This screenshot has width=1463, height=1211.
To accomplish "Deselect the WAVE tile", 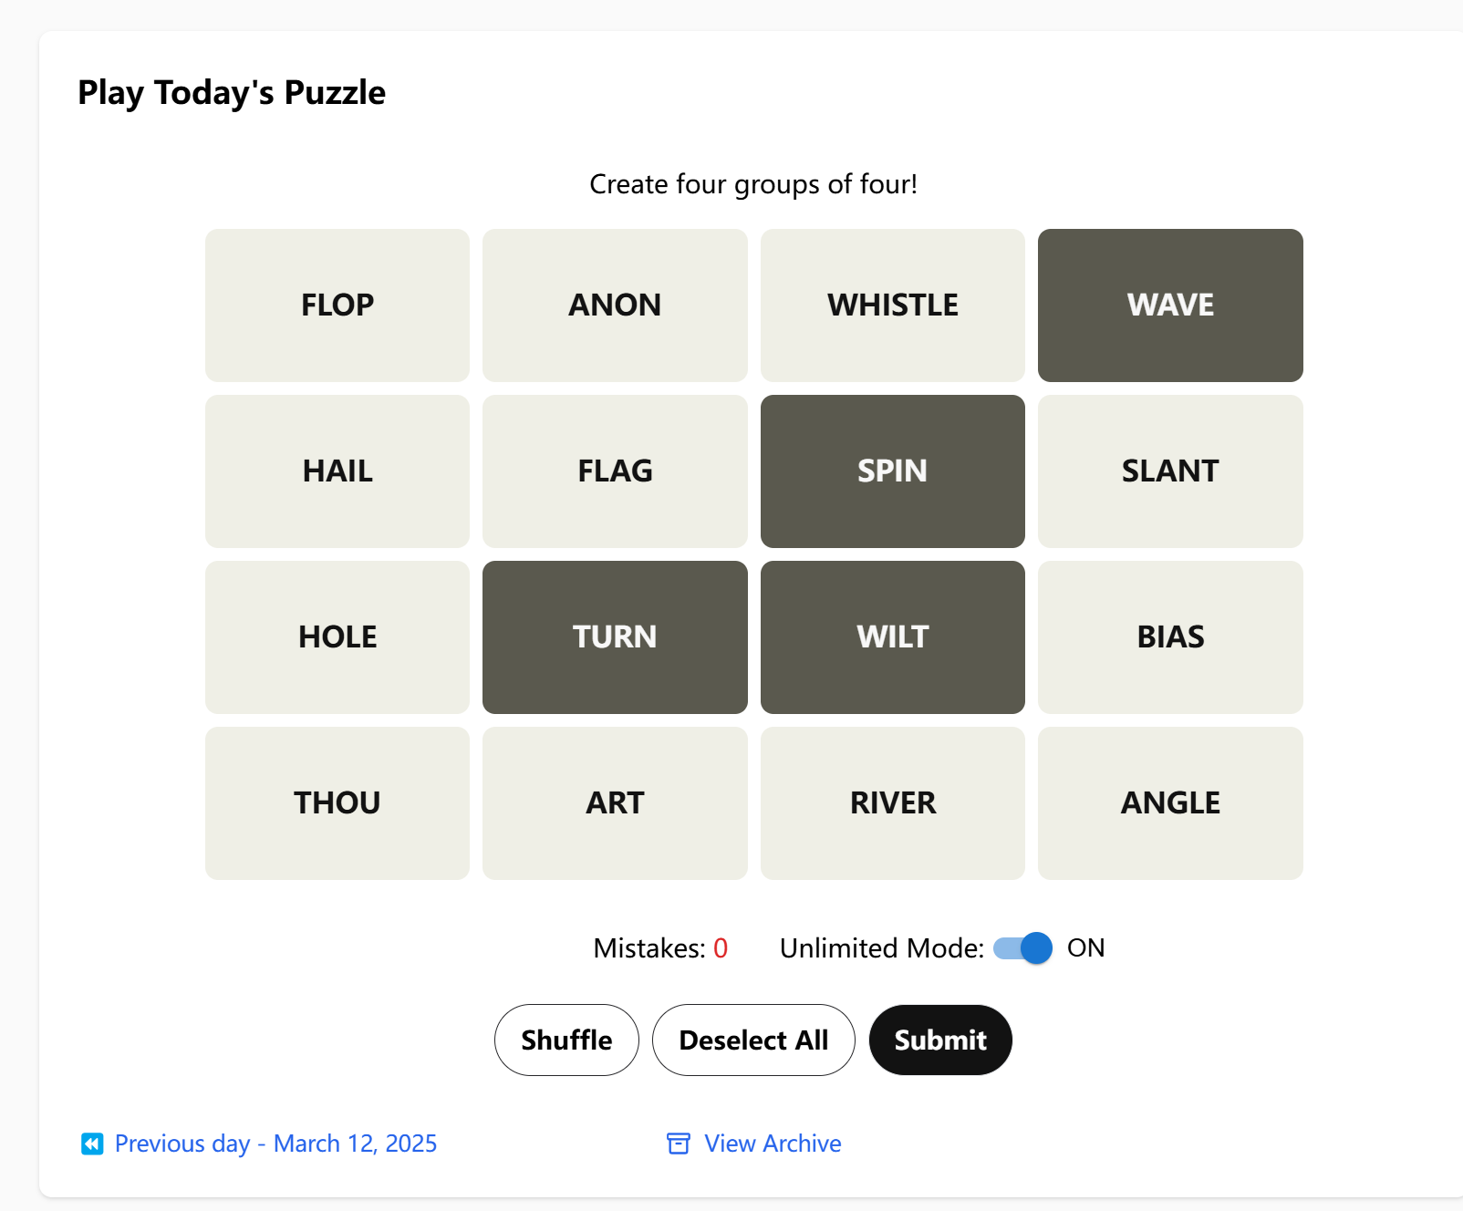I will 1170,305.
